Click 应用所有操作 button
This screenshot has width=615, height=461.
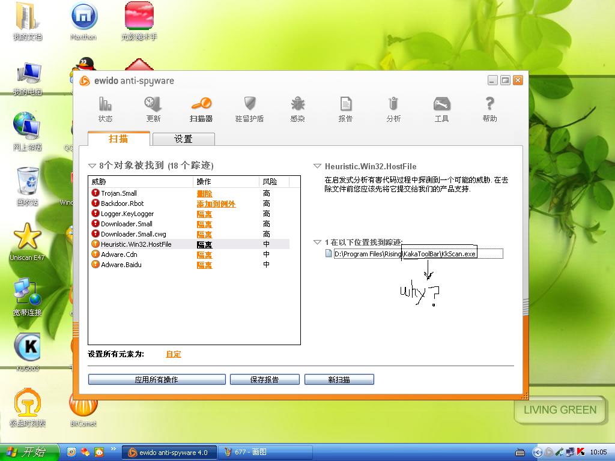point(157,379)
